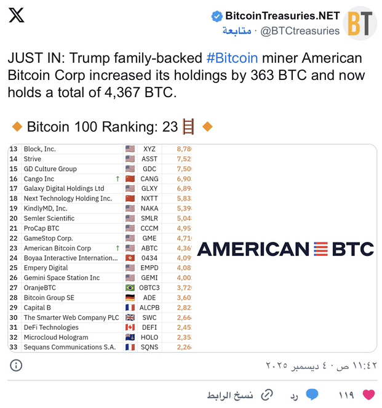Image resolution: width=382 pixels, height=408 pixels.
Task: Click the blue verified badge
Action: click(x=217, y=16)
